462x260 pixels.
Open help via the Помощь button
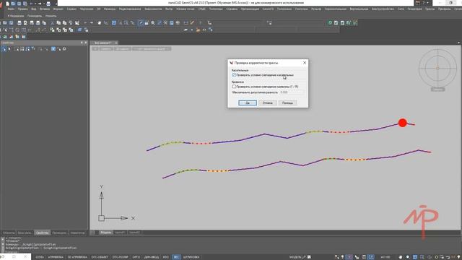click(287, 103)
